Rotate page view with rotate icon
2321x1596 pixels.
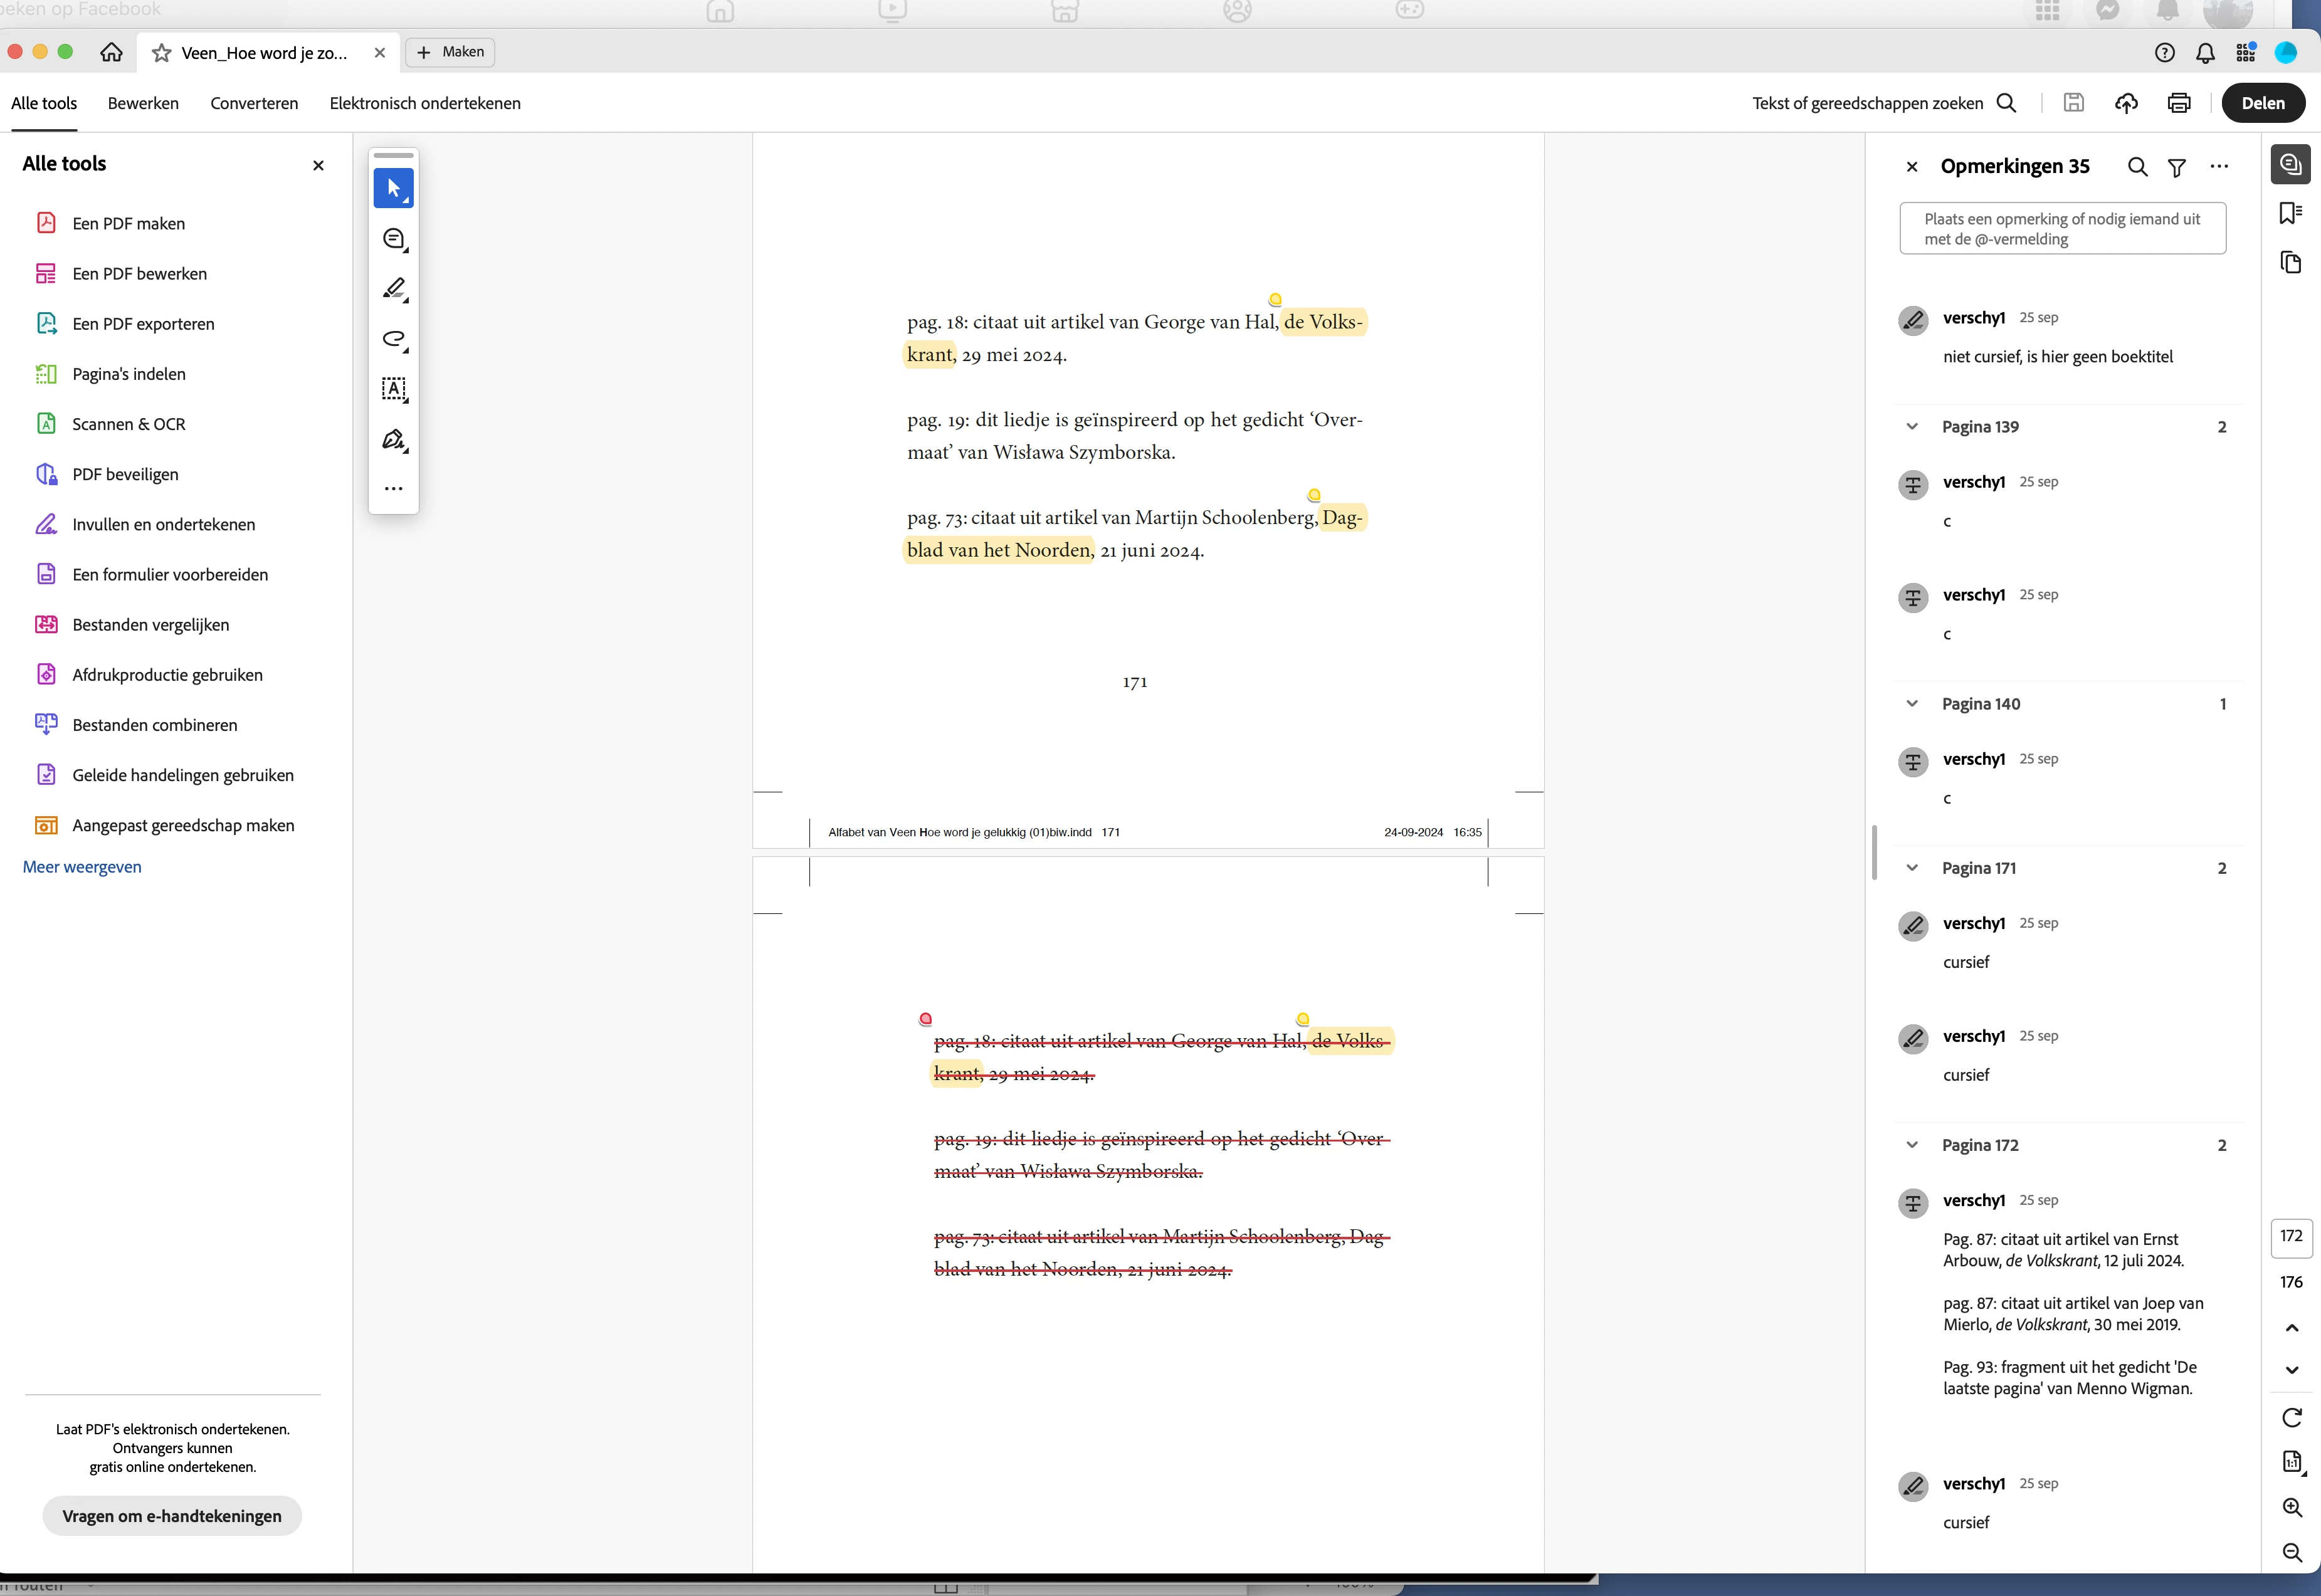click(x=2292, y=1417)
